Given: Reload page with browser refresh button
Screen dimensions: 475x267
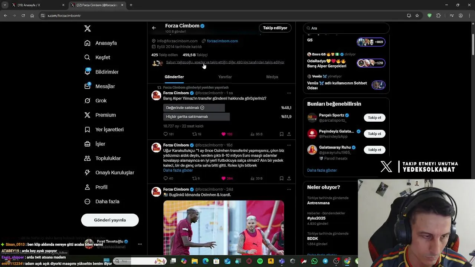Looking at the screenshot, I should click(23, 16).
